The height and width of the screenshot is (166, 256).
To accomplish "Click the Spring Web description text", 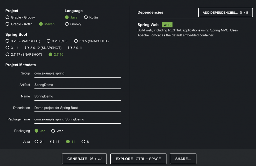I will (x=187, y=33).
